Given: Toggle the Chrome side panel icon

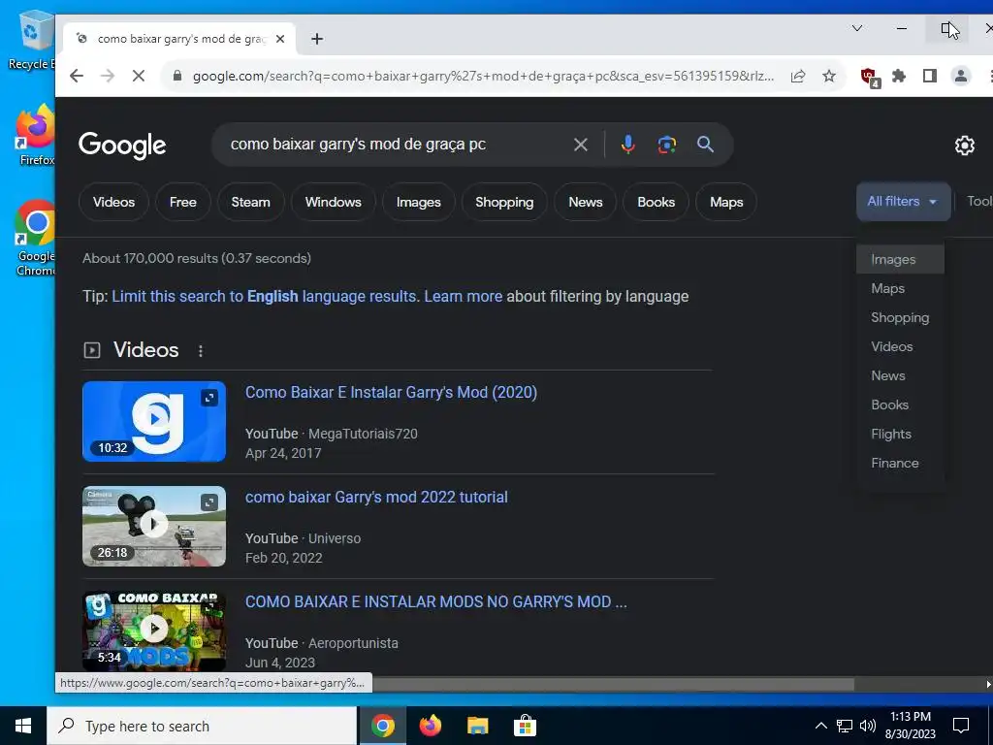Looking at the screenshot, I should point(930,76).
